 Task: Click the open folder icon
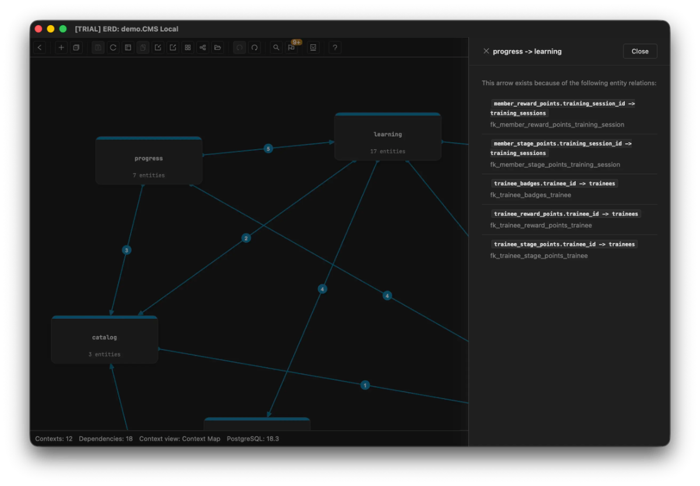click(217, 48)
